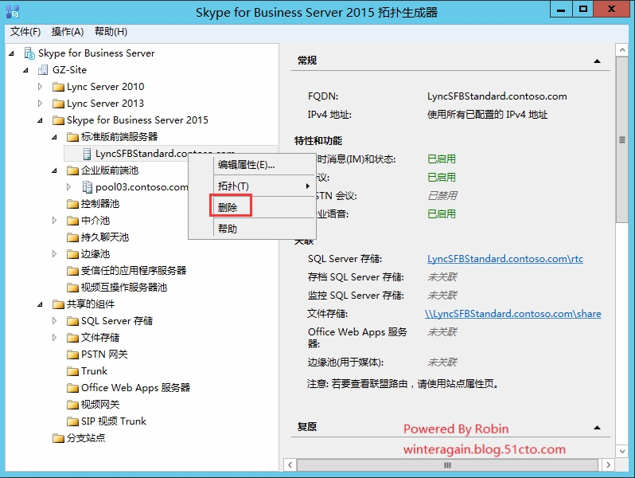The height and width of the screenshot is (478, 635).
Task: Click the 共享的组件 folder icon
Action: (58, 304)
